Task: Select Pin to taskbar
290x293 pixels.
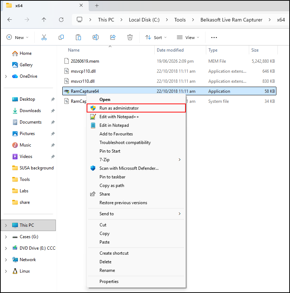Action: [136, 177]
